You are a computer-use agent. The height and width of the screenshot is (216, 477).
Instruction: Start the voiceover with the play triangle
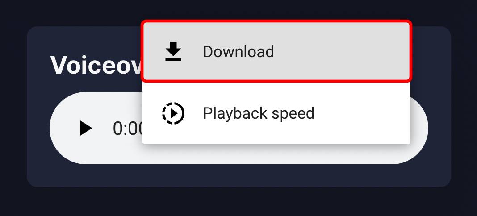85,128
